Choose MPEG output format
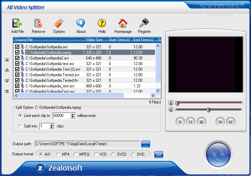Viewport: 251px width, 176px height. (76, 154)
